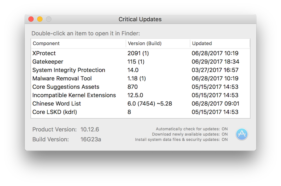Sort by the Component column header

pyautogui.click(x=78, y=44)
